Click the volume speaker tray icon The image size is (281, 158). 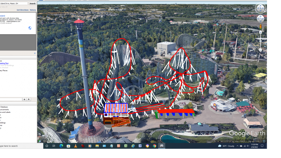point(248,146)
